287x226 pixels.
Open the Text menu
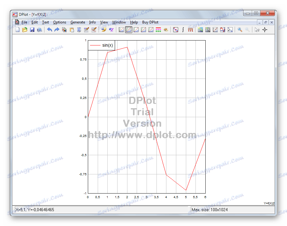coord(45,22)
